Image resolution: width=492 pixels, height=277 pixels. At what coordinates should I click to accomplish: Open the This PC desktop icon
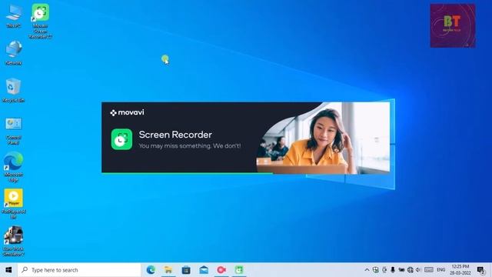click(x=14, y=15)
